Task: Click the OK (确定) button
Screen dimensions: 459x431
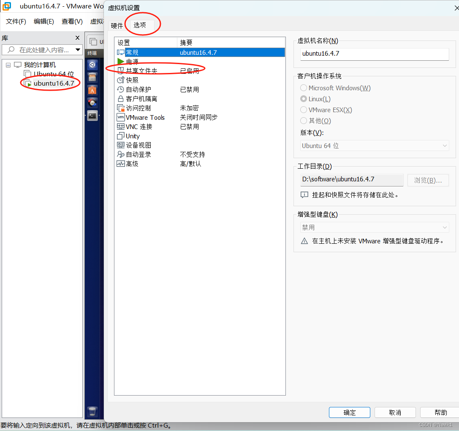Action: (x=349, y=412)
